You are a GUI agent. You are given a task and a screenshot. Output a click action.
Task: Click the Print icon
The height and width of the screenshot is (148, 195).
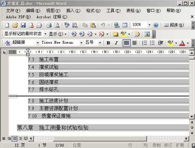point(49,25)
